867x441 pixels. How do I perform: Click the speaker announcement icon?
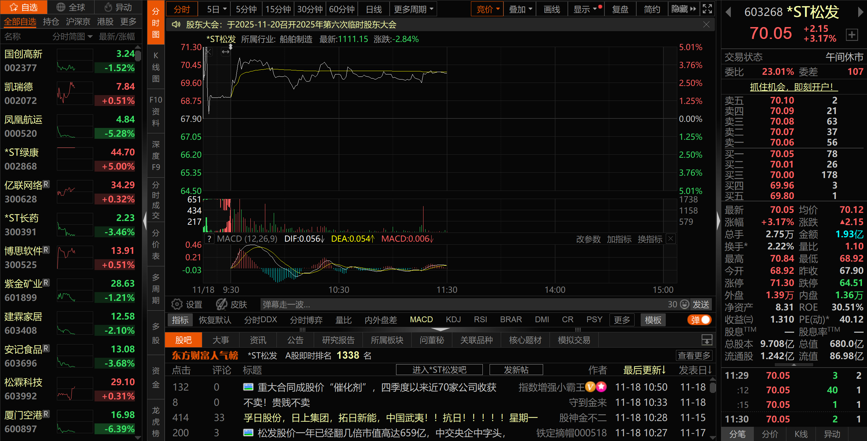(176, 25)
